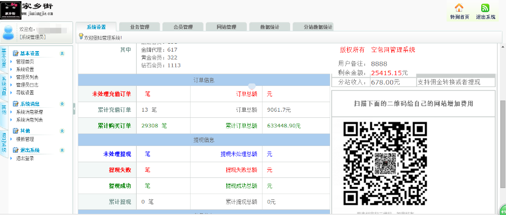Click the 633448.90元 total amount
The image size is (506, 215).
point(284,126)
